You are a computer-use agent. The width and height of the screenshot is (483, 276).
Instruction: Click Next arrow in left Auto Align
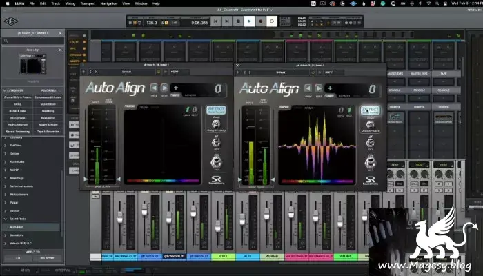(x=164, y=88)
